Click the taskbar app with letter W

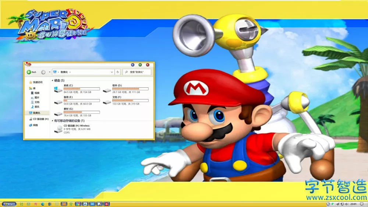[92, 204]
